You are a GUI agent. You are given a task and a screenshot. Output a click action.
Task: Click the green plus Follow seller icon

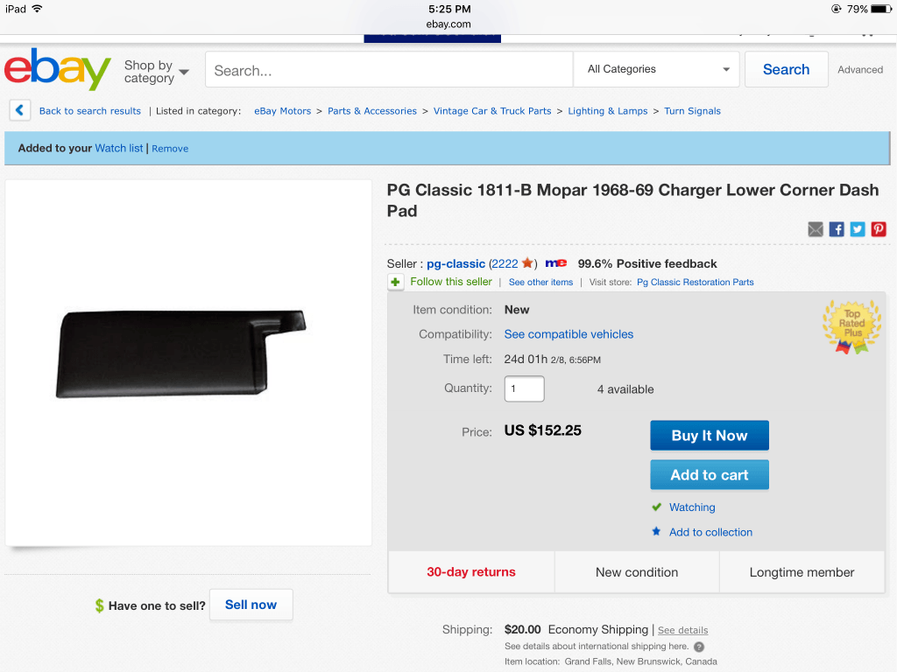point(395,282)
